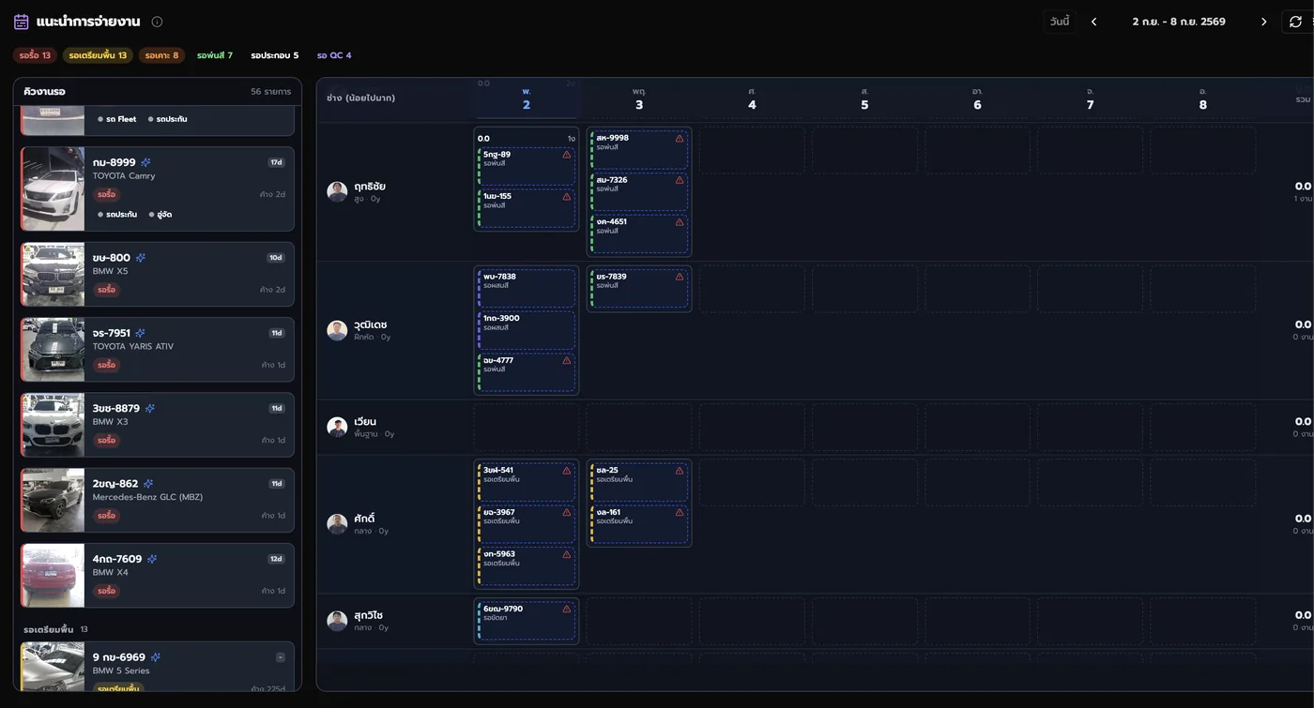The height and width of the screenshot is (708, 1314).
Task: Click avatar of technician ศักดิ์
Action: click(337, 523)
